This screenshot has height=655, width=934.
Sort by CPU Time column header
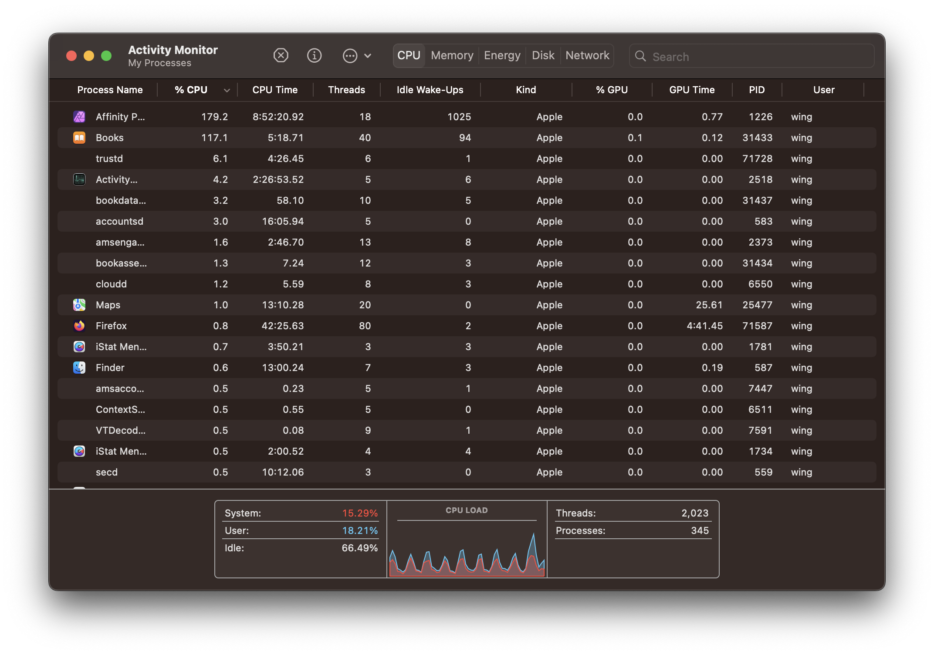click(275, 90)
